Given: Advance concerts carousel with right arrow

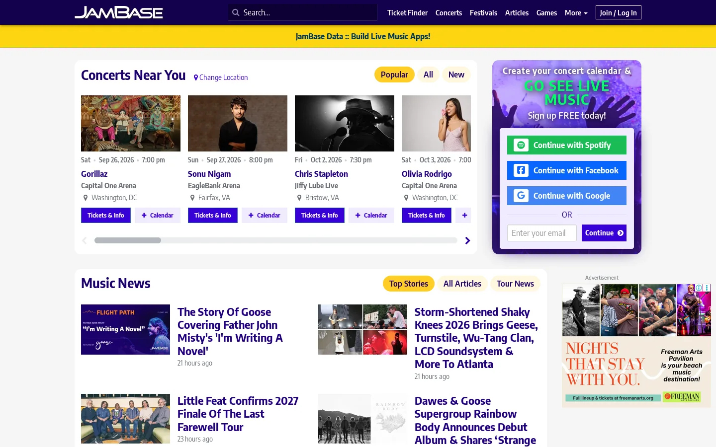Looking at the screenshot, I should [x=467, y=241].
